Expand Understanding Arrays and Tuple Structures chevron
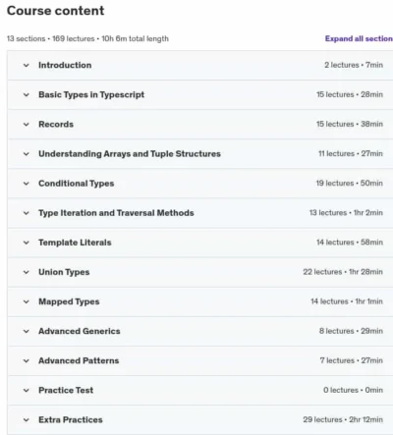This screenshot has height=435, width=393. click(x=27, y=154)
